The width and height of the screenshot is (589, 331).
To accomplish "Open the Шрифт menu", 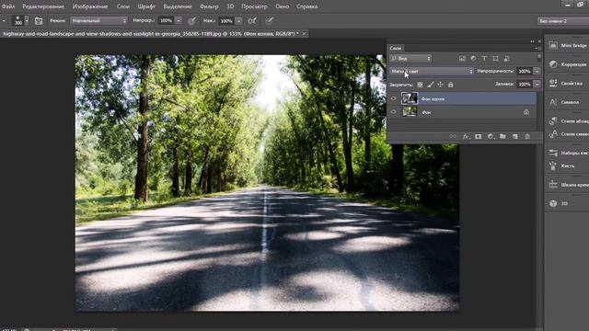I will [x=146, y=6].
